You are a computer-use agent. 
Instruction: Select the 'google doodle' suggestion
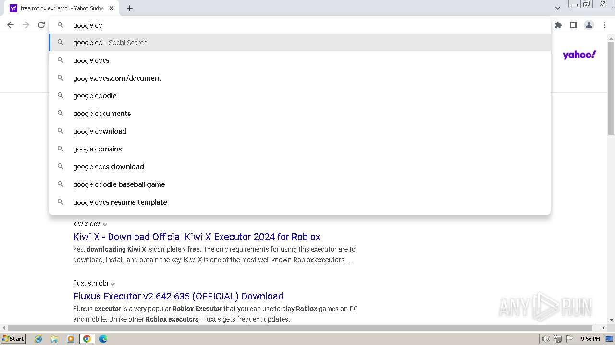tap(300, 96)
